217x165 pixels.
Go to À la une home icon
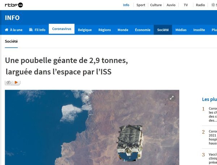tap(7, 30)
